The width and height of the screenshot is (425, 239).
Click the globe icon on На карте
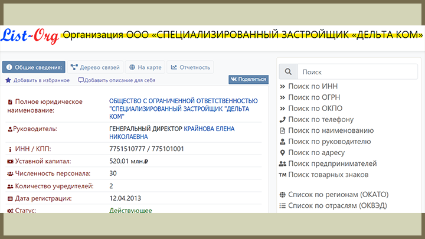132,67
